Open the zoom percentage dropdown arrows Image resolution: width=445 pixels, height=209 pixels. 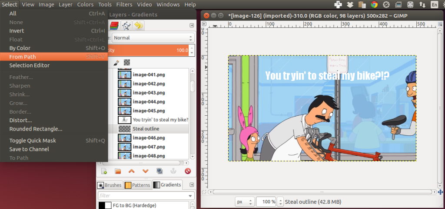280,202
